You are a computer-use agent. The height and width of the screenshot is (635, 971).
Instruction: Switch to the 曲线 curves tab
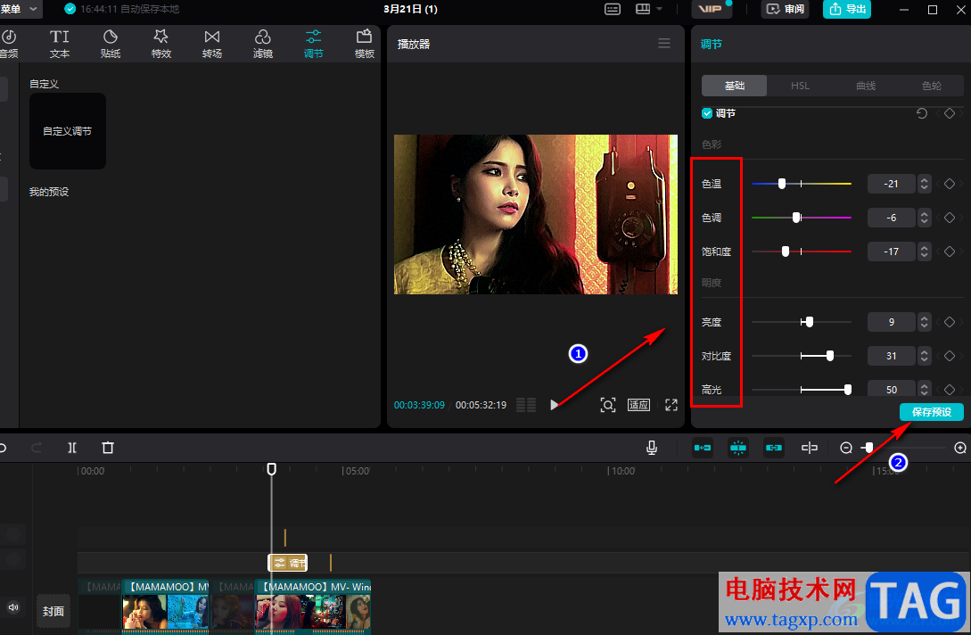click(866, 86)
